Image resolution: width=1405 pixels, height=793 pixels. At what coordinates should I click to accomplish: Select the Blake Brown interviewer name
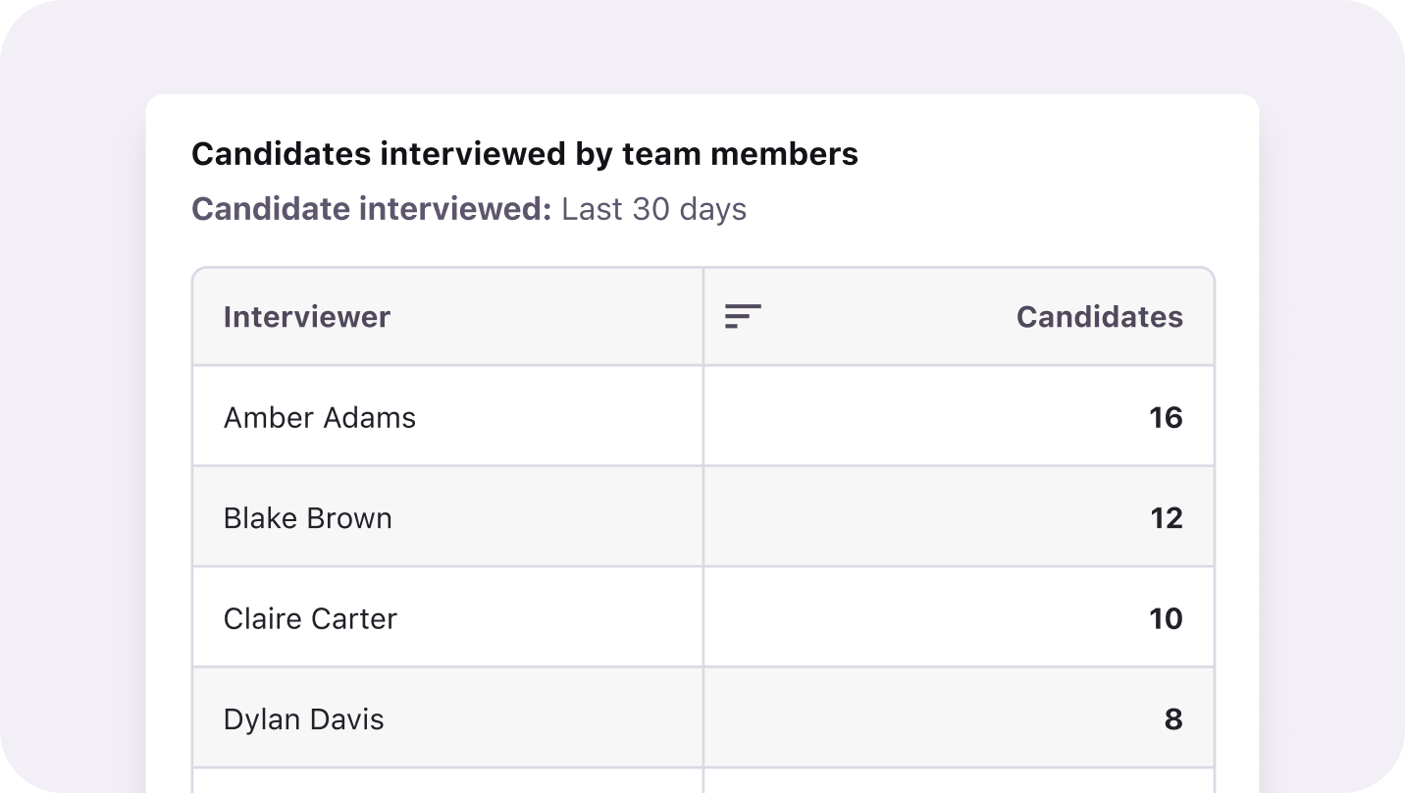click(x=307, y=518)
